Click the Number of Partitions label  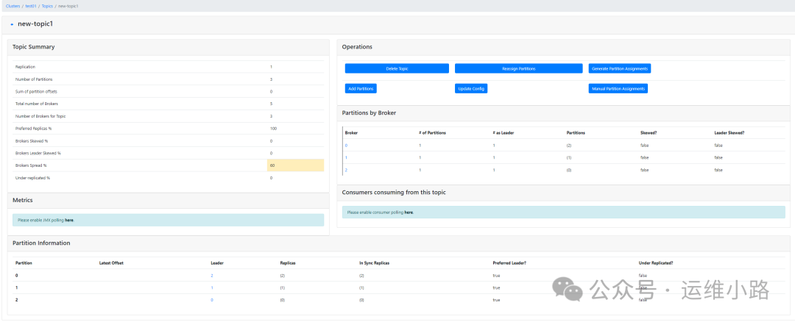pos(34,79)
